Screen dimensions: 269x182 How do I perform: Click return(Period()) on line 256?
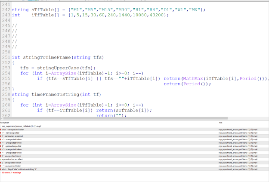[187, 84]
